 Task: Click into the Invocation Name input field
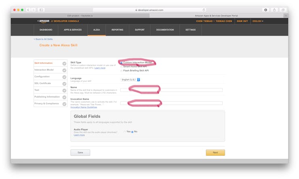[171, 103]
